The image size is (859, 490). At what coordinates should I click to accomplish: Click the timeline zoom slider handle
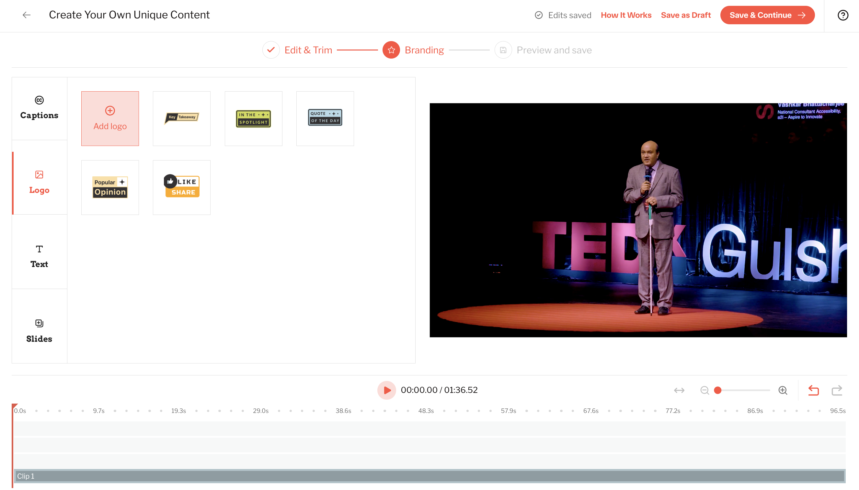pyautogui.click(x=717, y=390)
